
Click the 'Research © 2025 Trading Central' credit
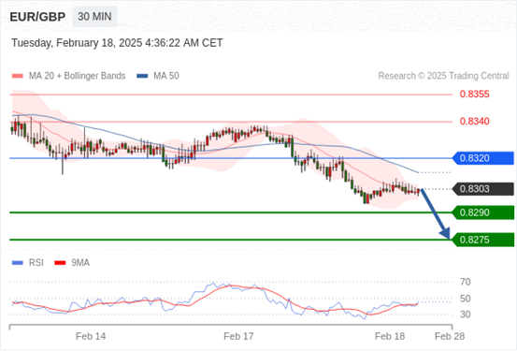[443, 76]
